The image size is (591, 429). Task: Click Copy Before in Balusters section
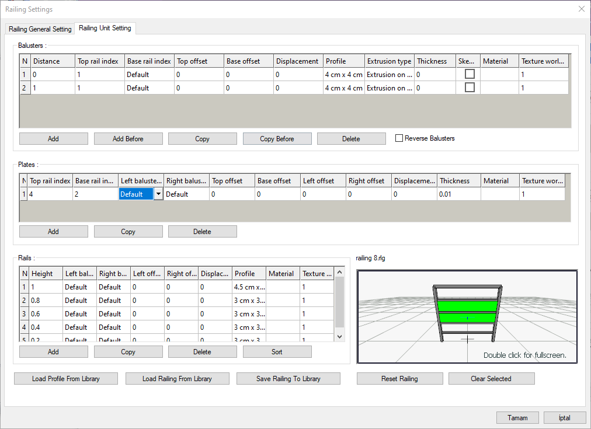(x=277, y=139)
